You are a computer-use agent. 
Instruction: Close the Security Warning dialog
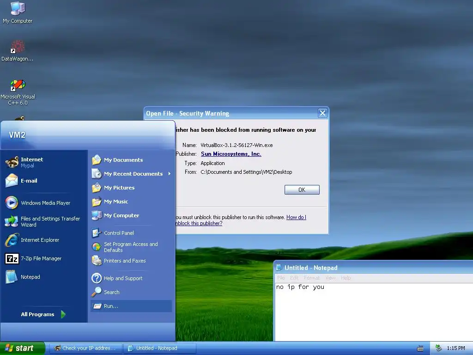pos(322,113)
